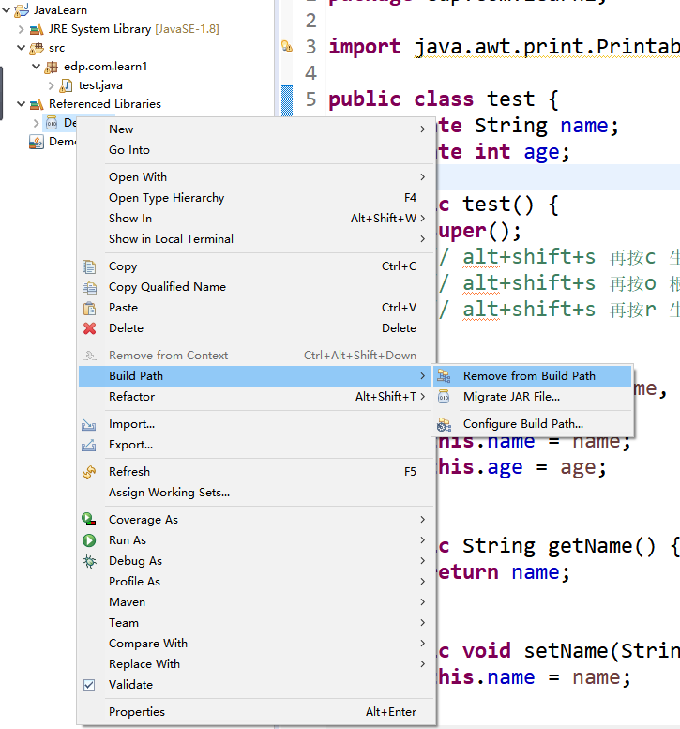Click the src source folder icon
This screenshot has height=729, width=680.
coord(37,49)
